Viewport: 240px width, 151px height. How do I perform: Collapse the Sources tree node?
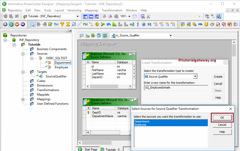(23, 54)
